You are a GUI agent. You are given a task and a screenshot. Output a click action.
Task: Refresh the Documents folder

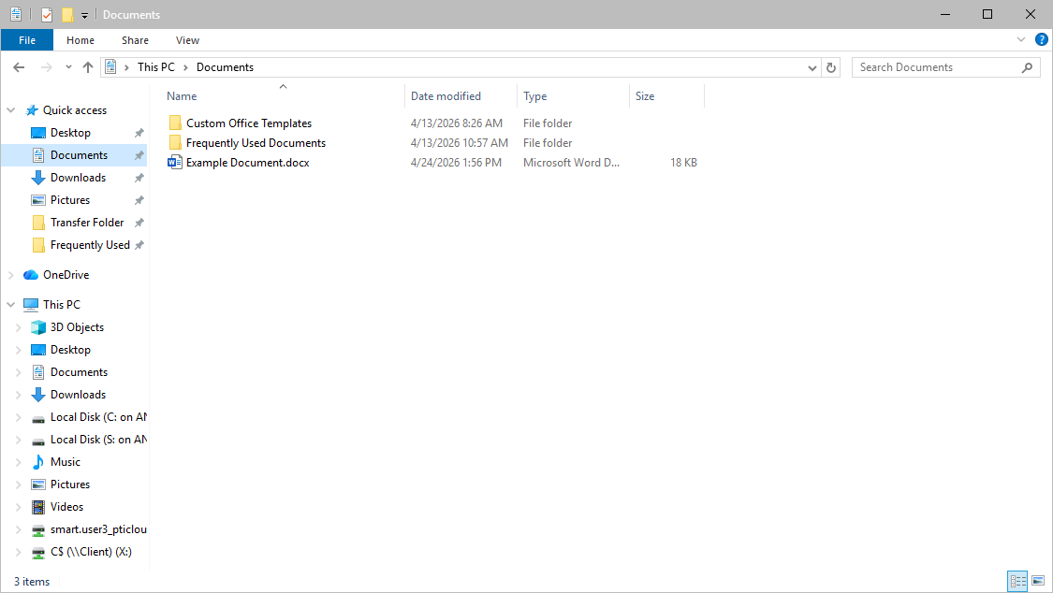pos(831,67)
